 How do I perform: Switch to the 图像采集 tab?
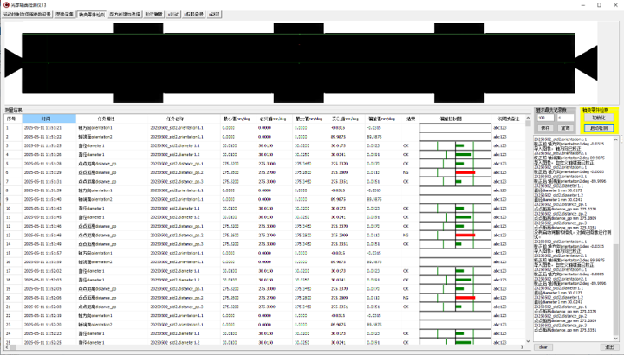pos(64,15)
